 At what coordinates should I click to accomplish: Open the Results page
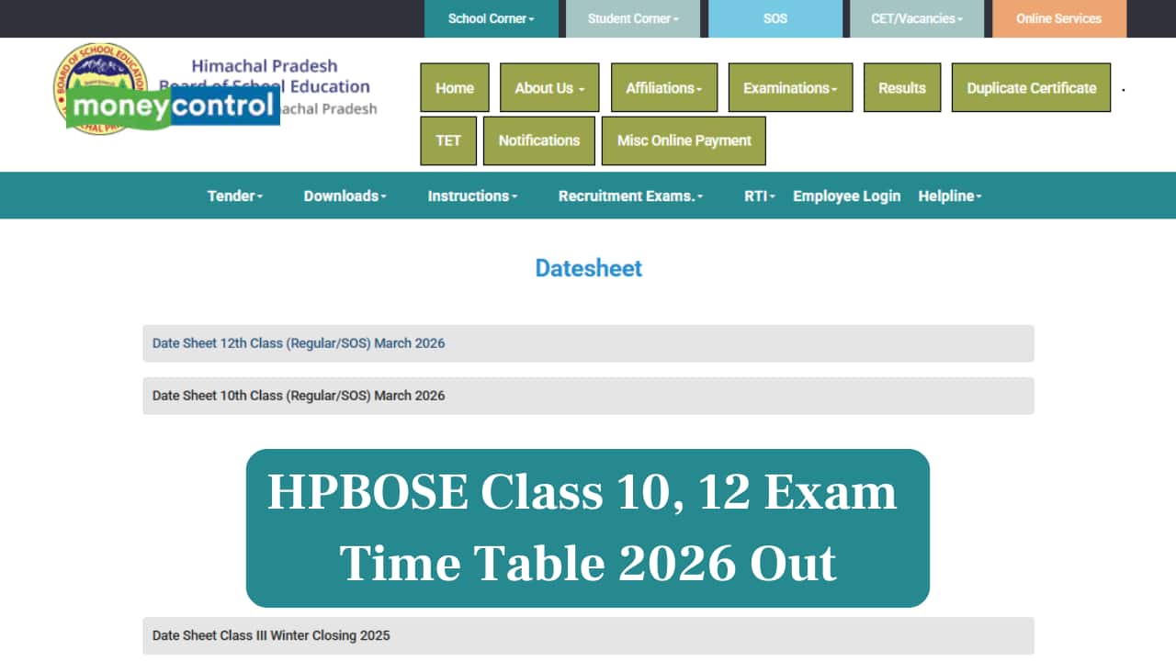point(902,88)
